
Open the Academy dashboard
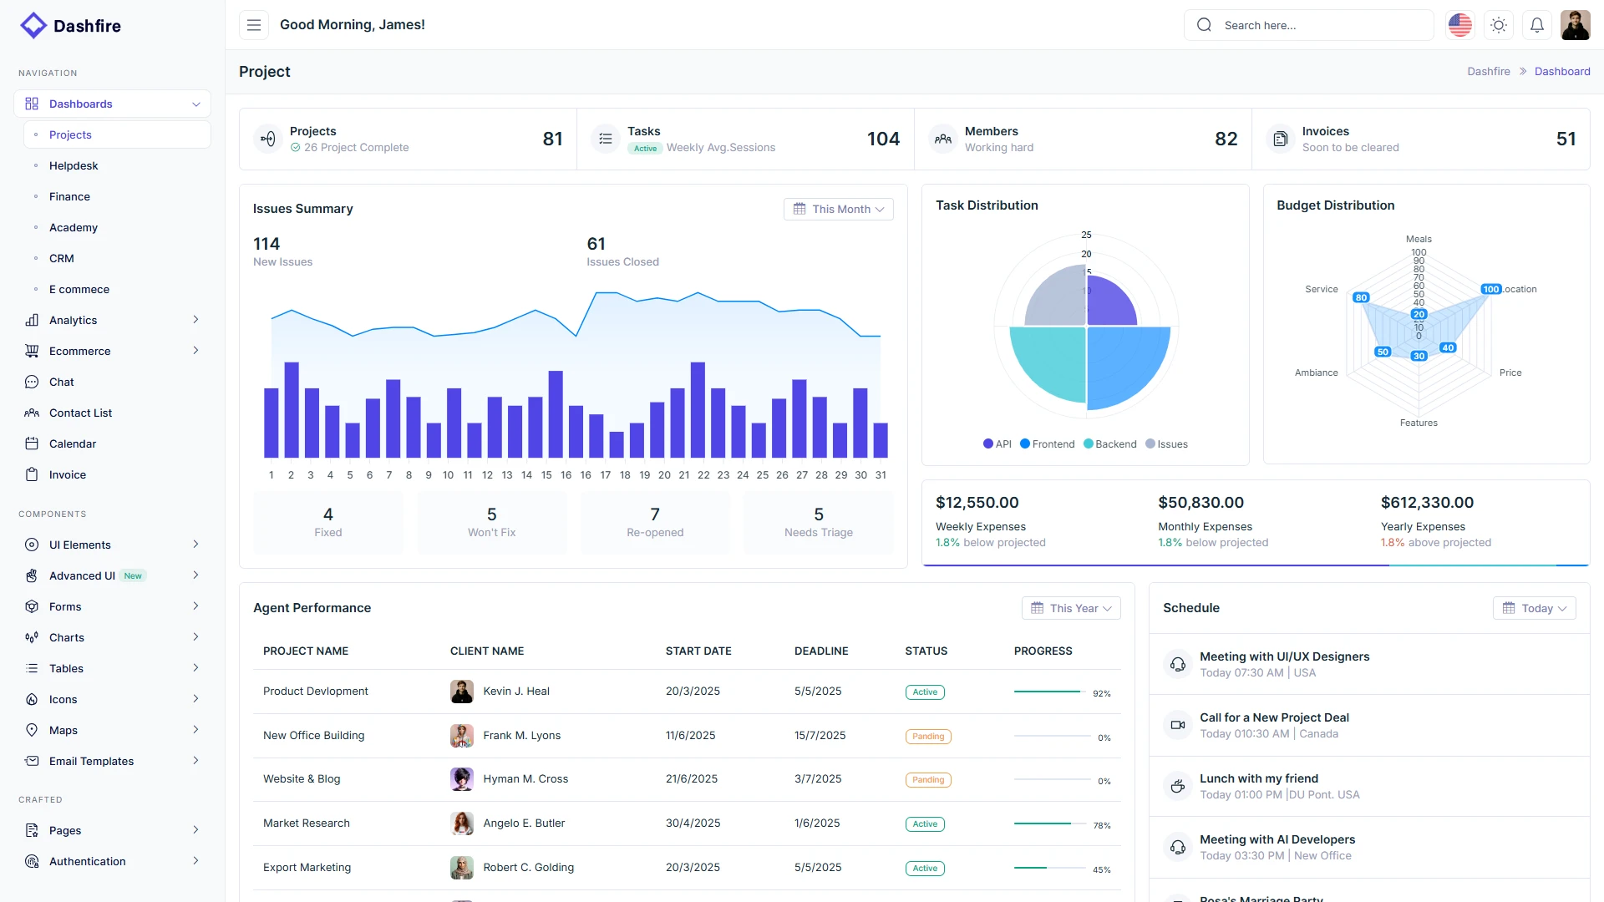(x=74, y=227)
